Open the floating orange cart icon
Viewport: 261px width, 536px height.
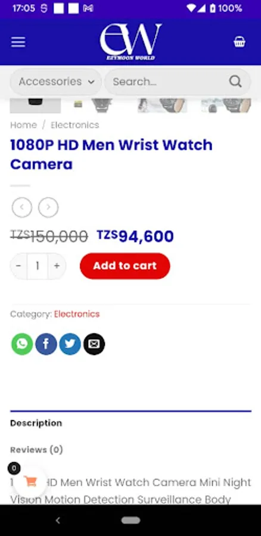(30, 481)
